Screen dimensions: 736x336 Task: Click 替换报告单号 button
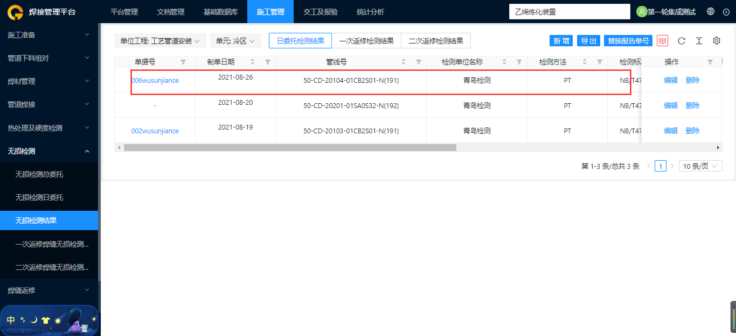(628, 41)
